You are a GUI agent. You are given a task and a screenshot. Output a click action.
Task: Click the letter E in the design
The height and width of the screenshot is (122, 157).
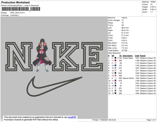[92, 57]
